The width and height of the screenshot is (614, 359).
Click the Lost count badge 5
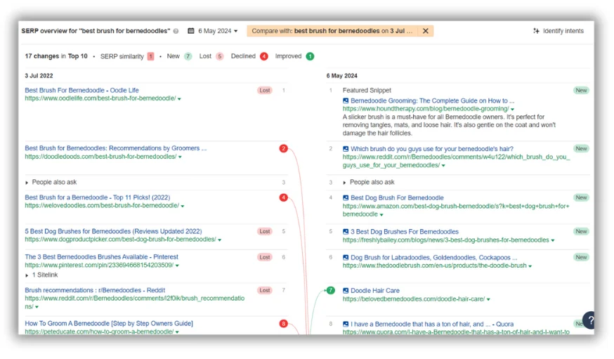tap(220, 56)
